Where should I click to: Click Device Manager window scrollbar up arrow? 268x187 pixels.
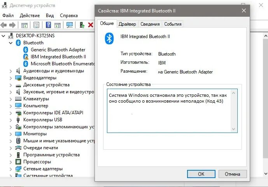click(x=266, y=36)
